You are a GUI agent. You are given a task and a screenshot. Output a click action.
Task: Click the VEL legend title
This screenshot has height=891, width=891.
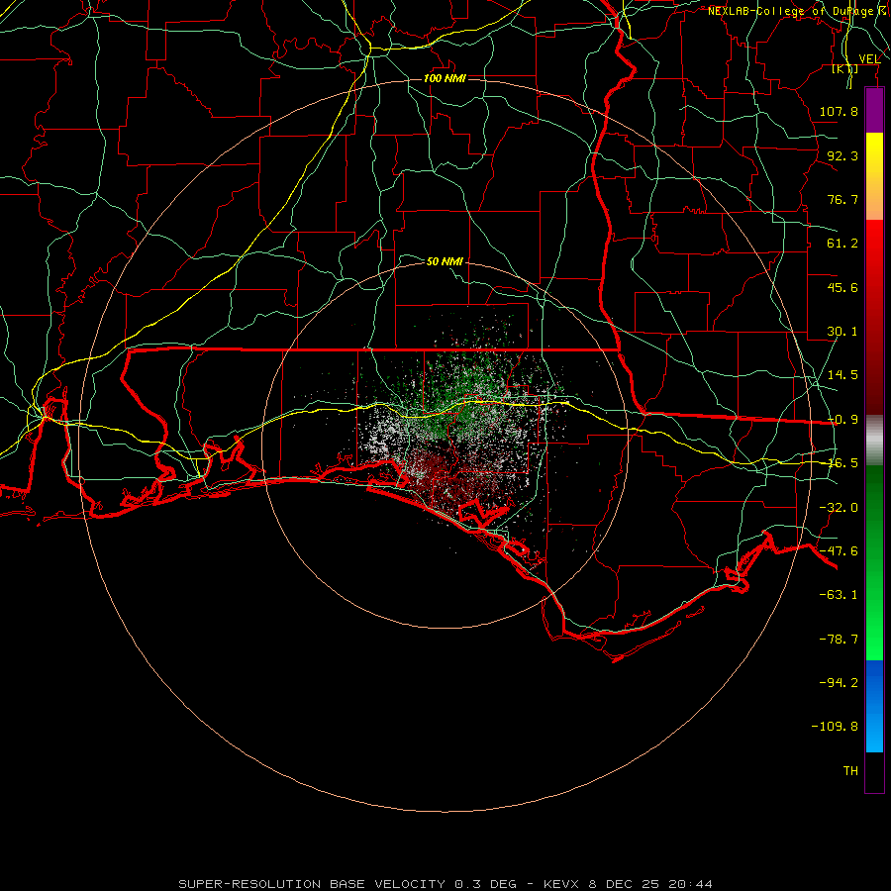point(869,59)
